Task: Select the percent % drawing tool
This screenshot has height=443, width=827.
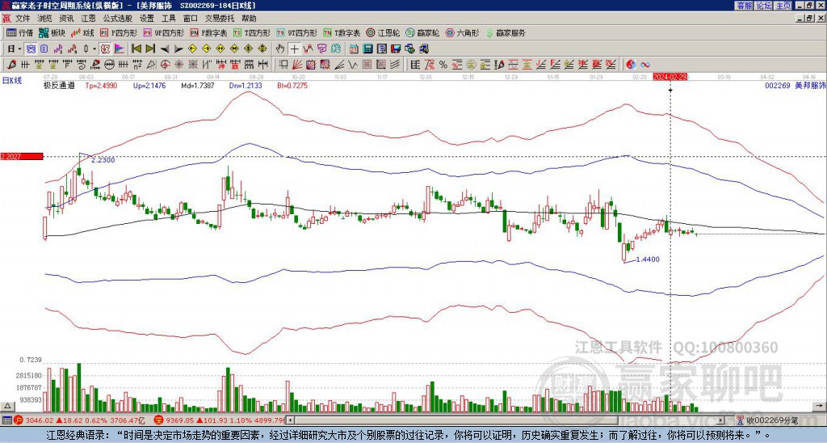Action: tap(443, 65)
